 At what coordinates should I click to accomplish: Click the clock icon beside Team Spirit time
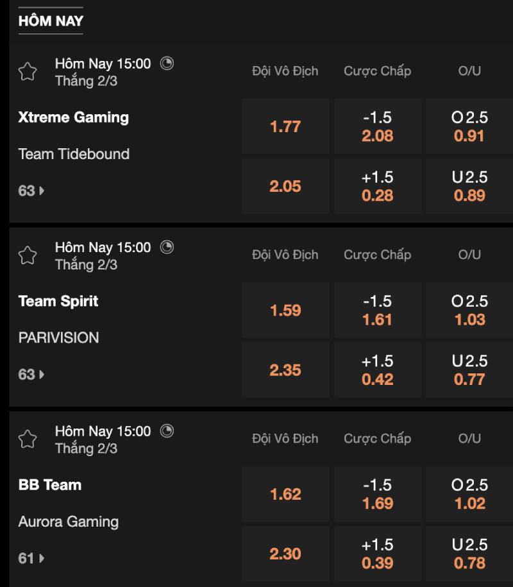click(167, 247)
